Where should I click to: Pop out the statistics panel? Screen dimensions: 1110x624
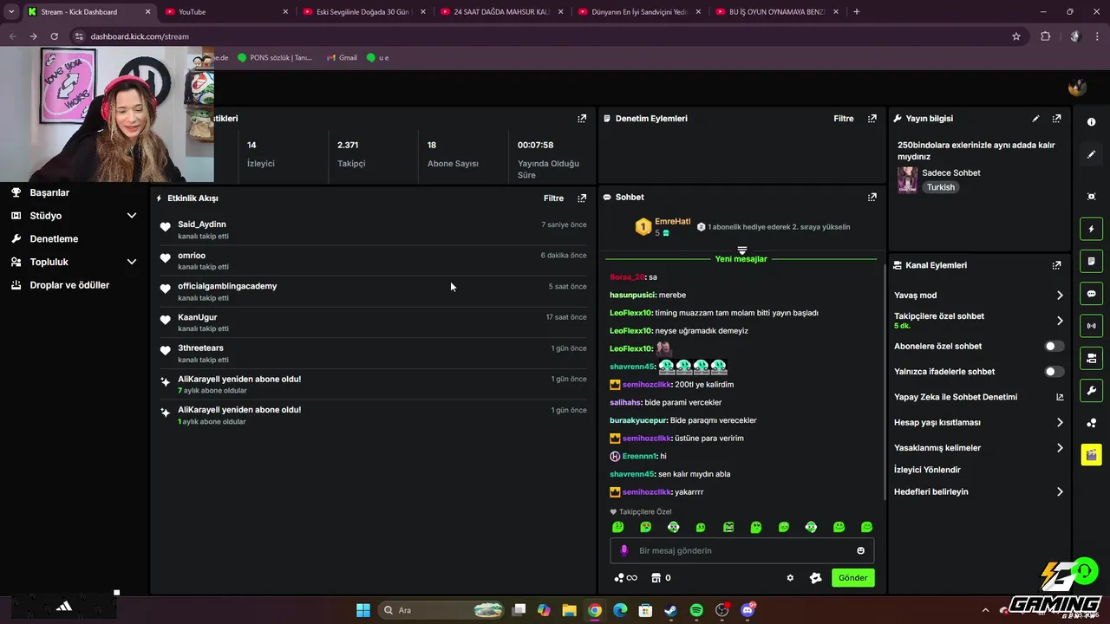(582, 119)
